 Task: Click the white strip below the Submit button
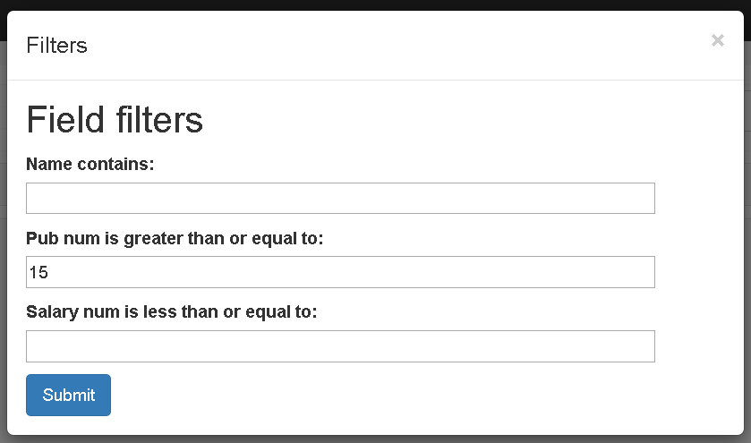coord(376,426)
